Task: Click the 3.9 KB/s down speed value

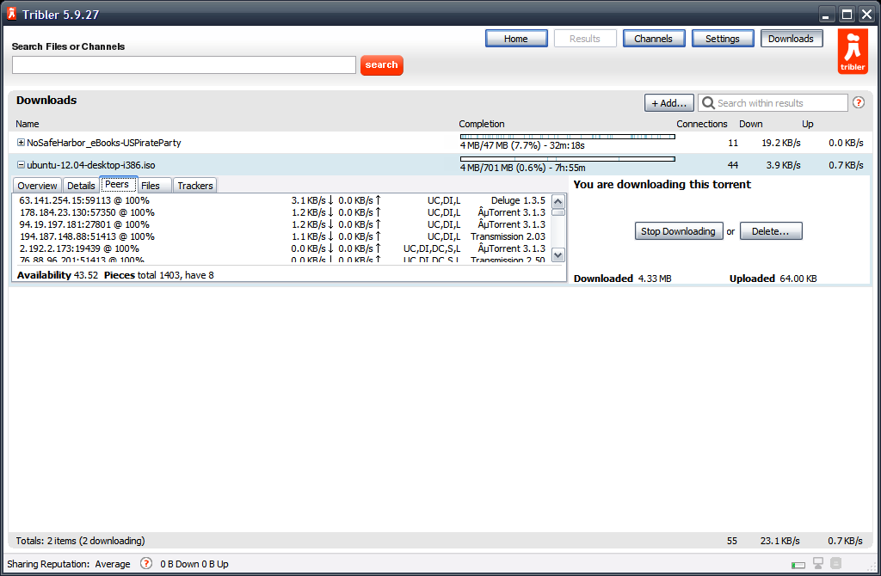Action: (x=783, y=165)
